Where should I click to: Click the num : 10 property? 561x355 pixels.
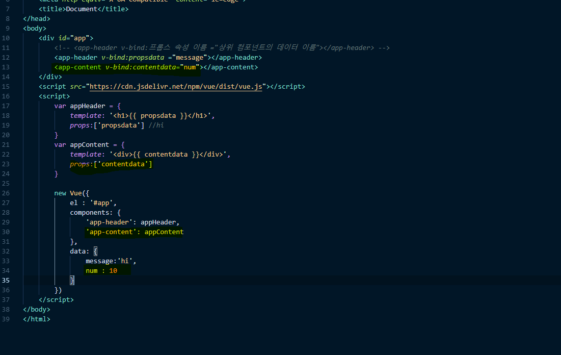tap(101, 270)
